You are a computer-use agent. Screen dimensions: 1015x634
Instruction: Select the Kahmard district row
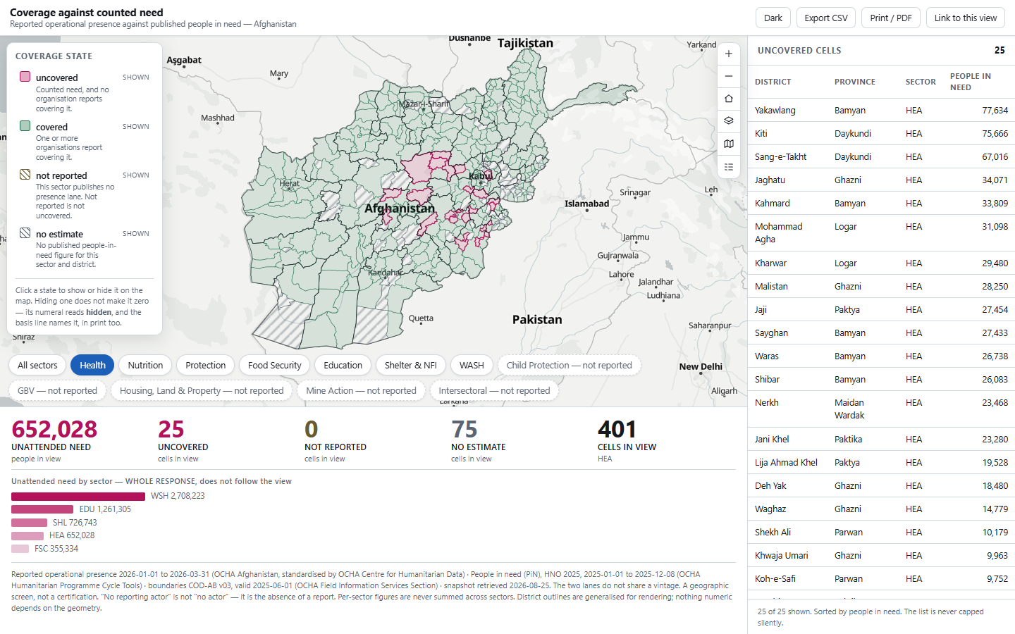[881, 203]
